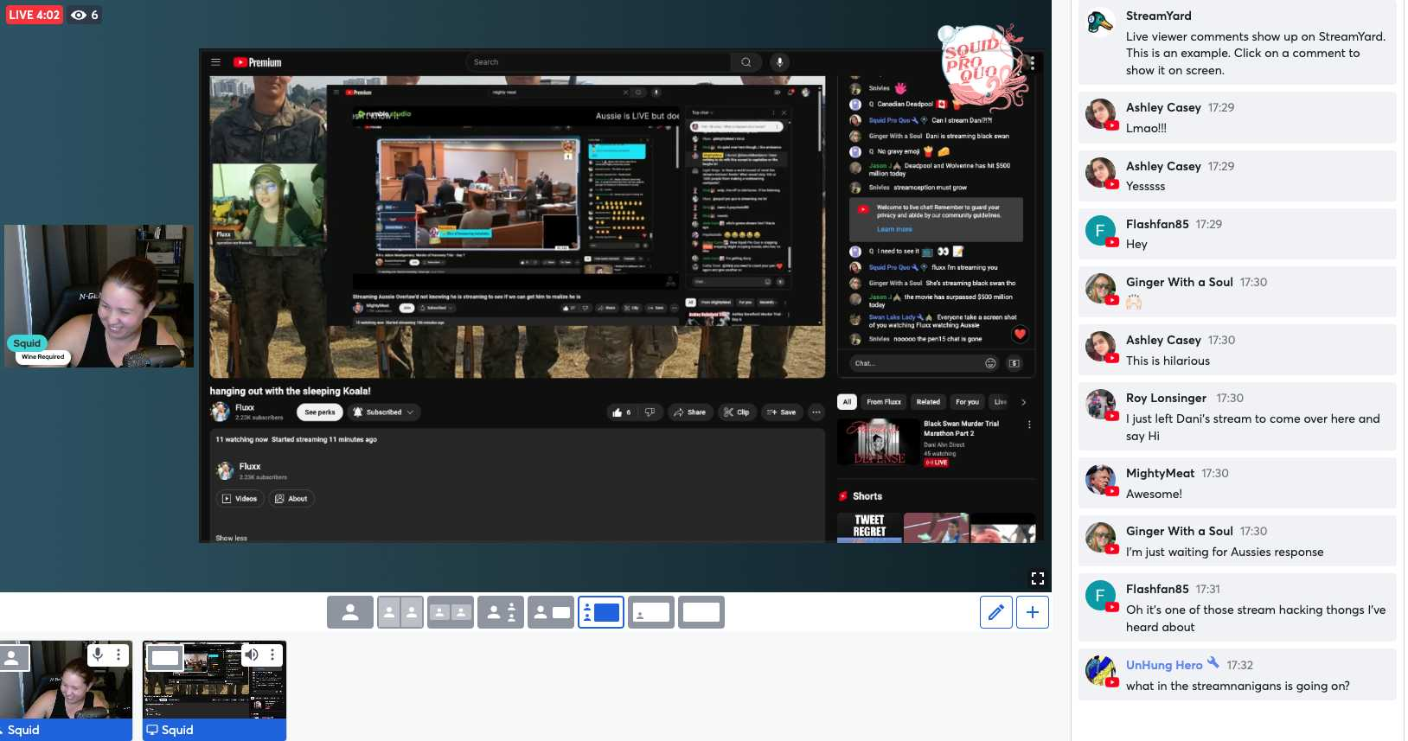
Task: Enter fullscreen preview of the stream
Action: point(1038,578)
